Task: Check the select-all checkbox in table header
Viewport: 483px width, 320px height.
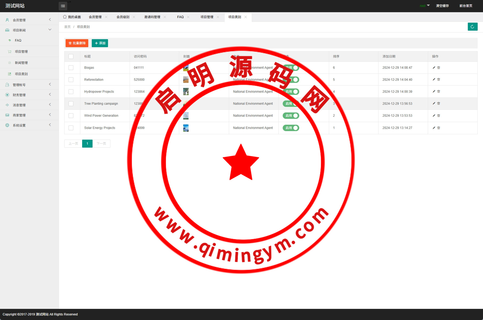Action: pyautogui.click(x=71, y=56)
